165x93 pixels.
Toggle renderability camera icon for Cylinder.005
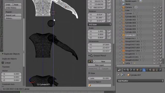[x=161, y=29]
